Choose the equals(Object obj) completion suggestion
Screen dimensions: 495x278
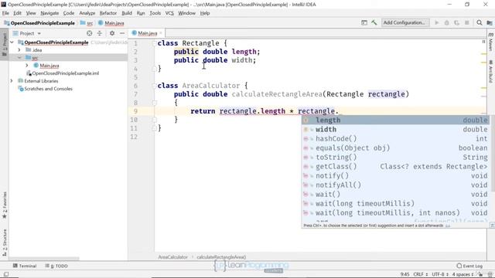[x=396, y=147]
